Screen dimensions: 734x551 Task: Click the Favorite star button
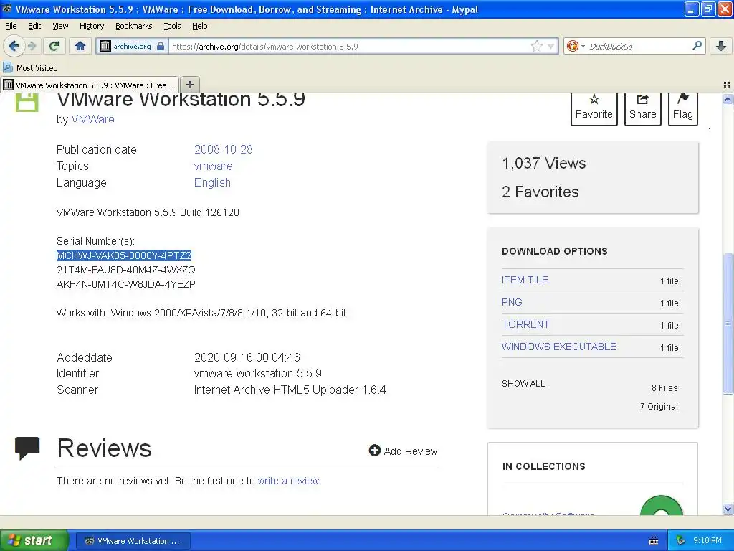(594, 108)
